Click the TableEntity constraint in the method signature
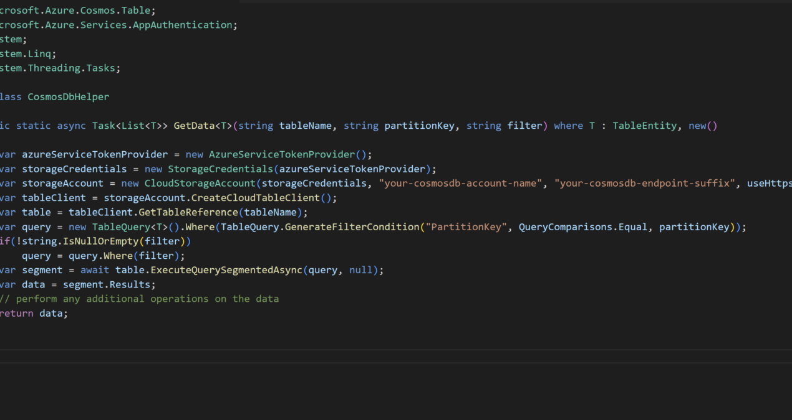 [645, 126]
